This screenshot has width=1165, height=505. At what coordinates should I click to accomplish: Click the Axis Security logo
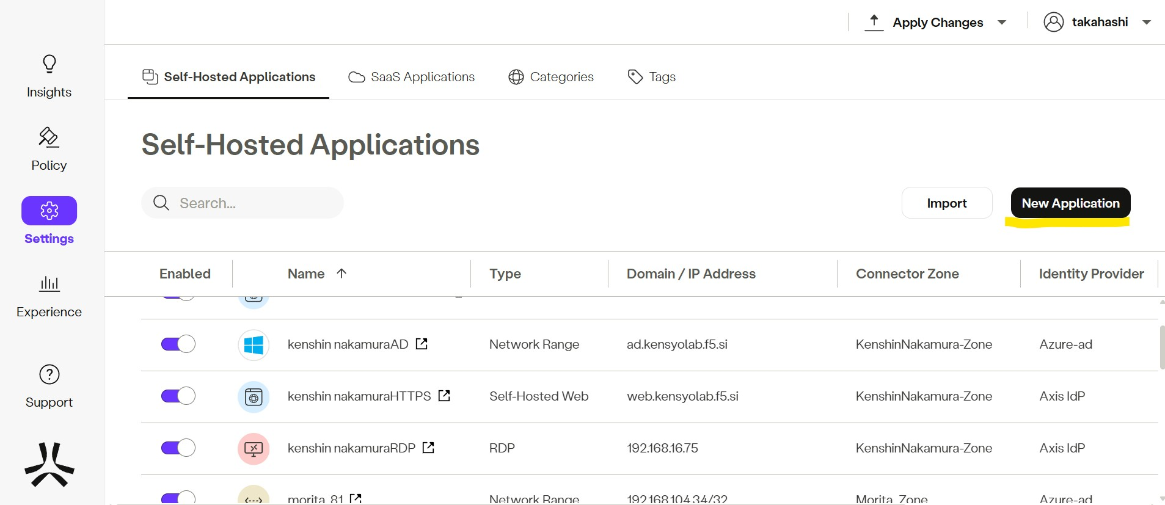point(49,465)
